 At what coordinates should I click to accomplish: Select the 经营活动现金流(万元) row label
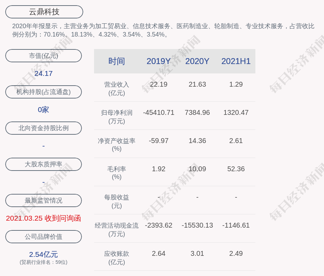117,230
